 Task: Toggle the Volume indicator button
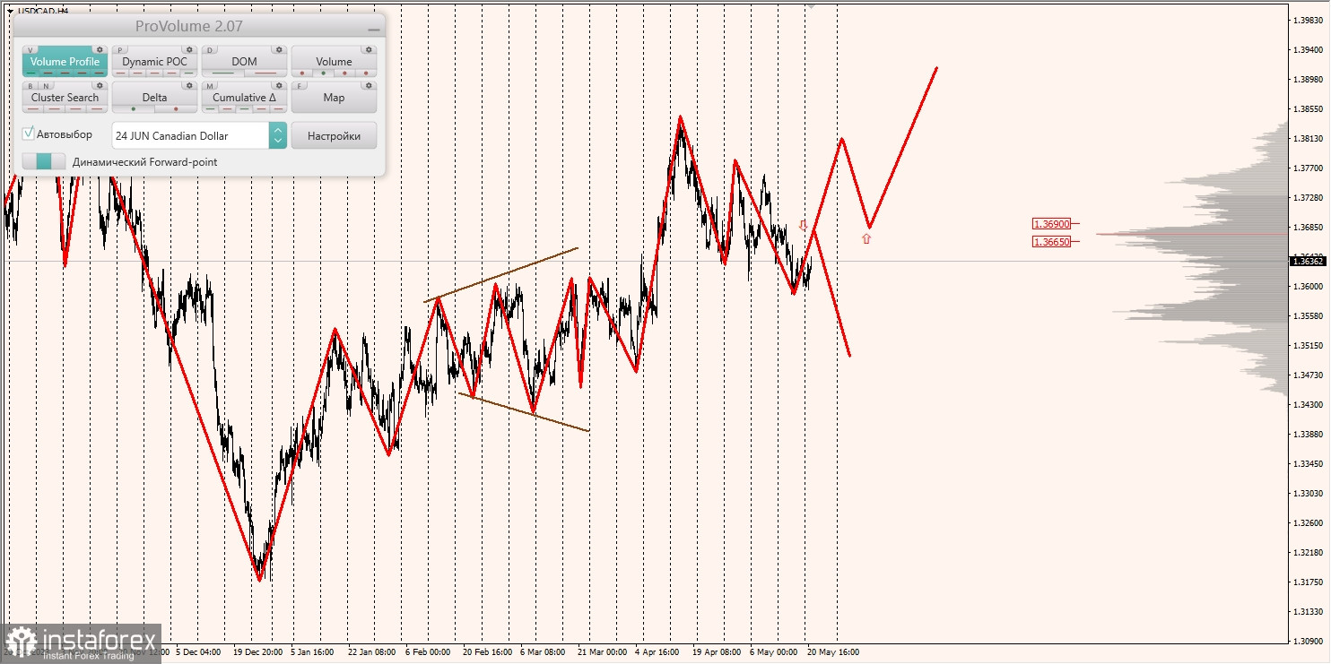pos(334,62)
